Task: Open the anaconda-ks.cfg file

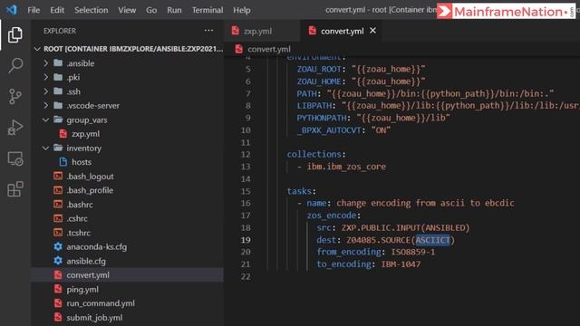Action: coord(127,247)
